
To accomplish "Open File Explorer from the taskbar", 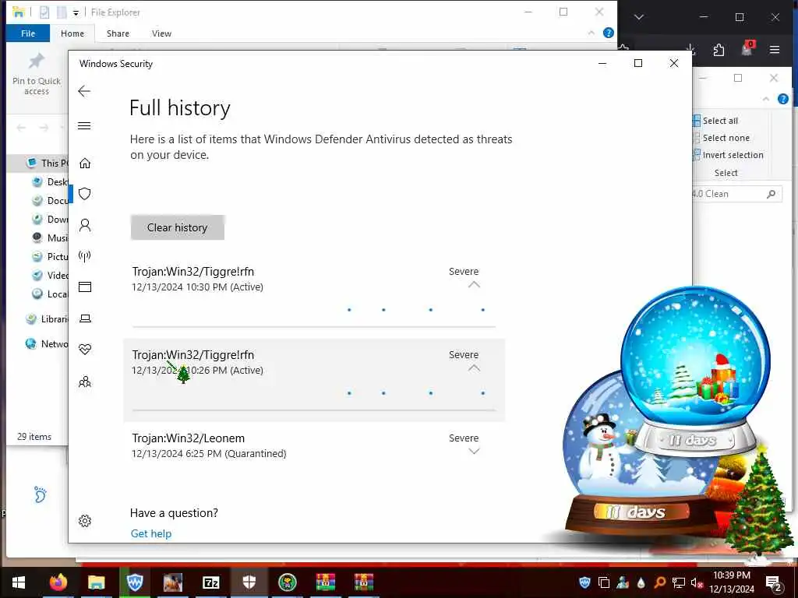I will click(x=96, y=582).
